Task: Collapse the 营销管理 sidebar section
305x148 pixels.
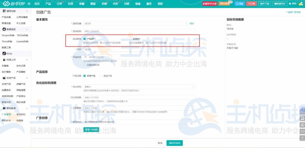Action: click(27, 108)
